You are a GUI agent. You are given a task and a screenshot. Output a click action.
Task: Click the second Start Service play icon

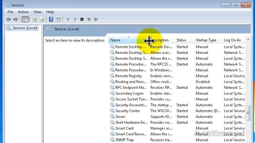pyautogui.click(x=75, y=19)
